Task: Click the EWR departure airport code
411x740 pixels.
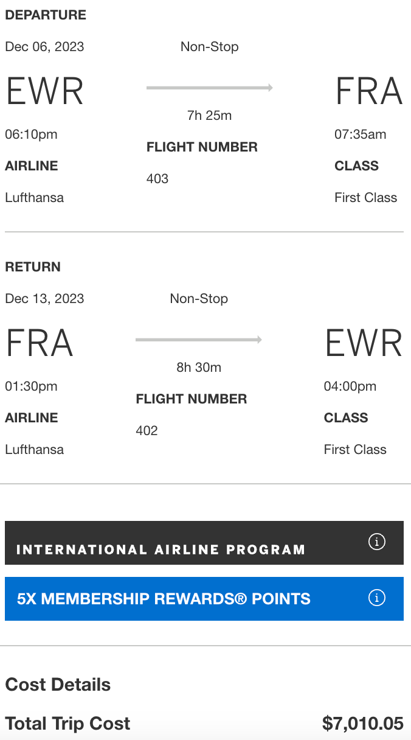Action: [44, 90]
